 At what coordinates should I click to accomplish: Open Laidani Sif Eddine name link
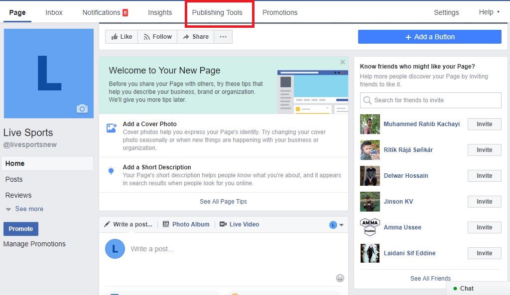tap(409, 253)
